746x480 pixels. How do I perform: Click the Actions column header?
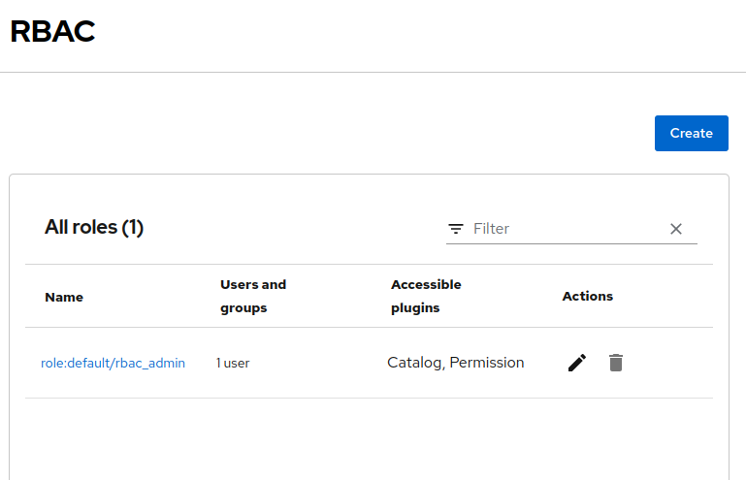587,296
